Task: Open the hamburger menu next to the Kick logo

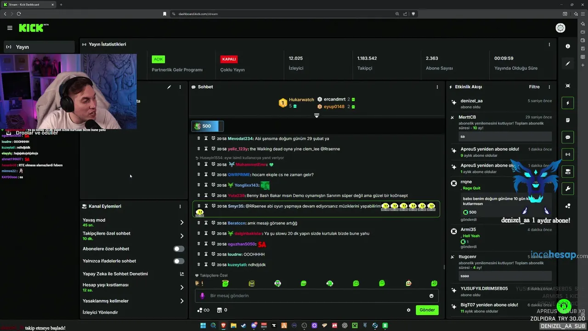Action: (x=10, y=28)
